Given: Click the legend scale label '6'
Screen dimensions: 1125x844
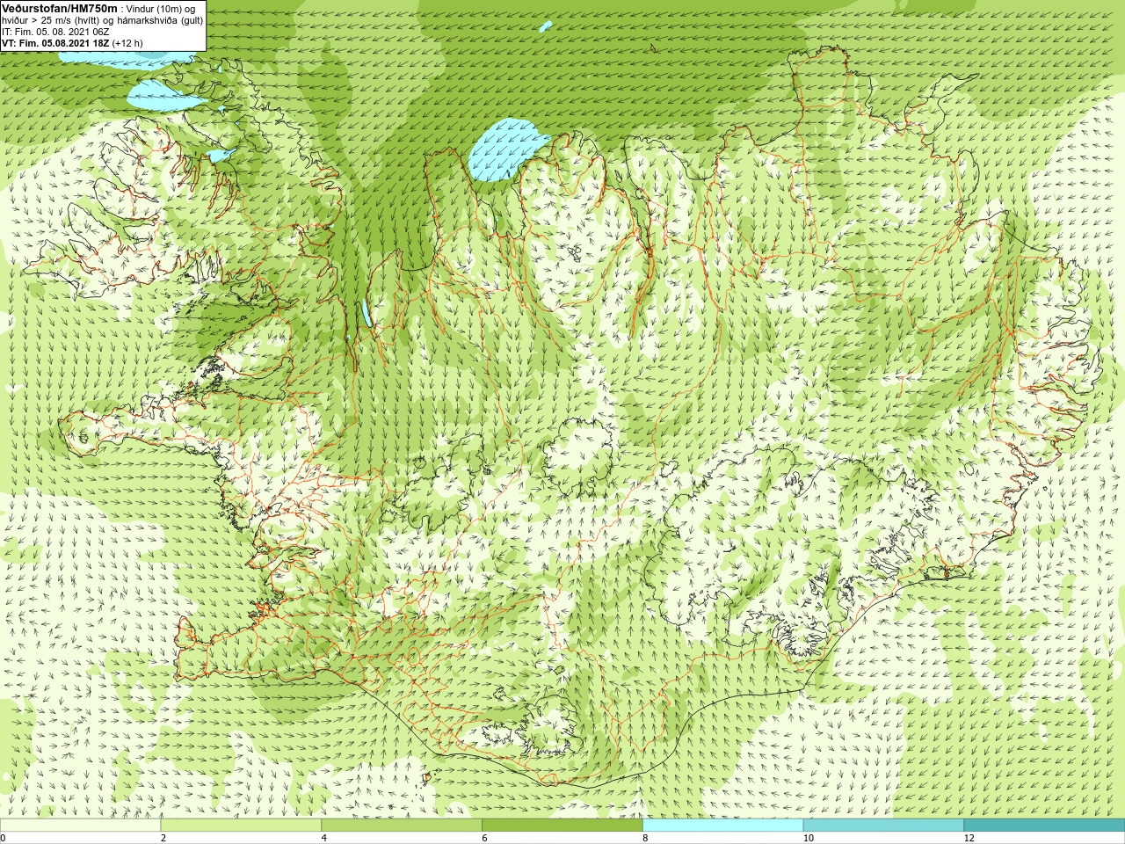Looking at the screenshot, I should coord(484,838).
